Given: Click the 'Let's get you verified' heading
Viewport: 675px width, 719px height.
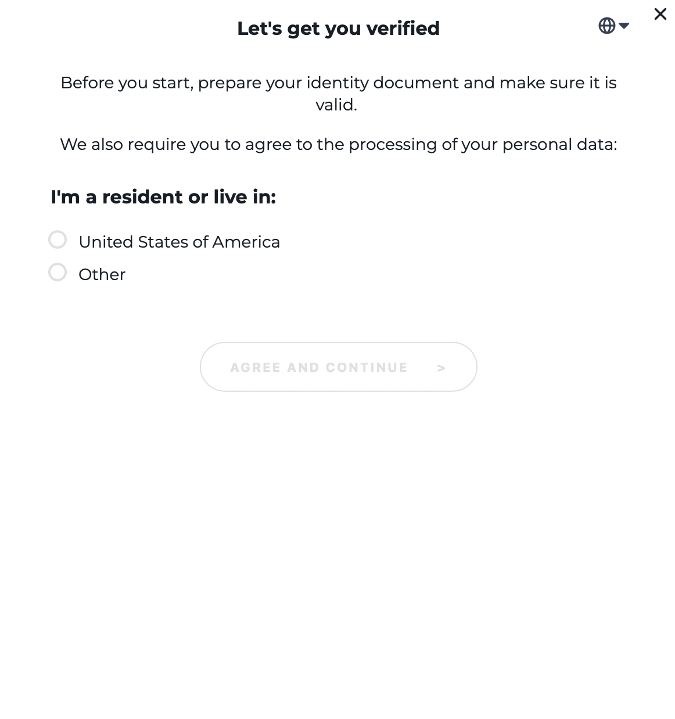Looking at the screenshot, I should coord(338,28).
